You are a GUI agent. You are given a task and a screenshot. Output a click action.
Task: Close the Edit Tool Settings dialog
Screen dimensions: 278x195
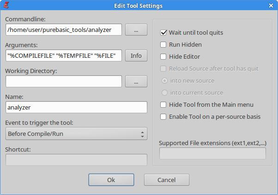(x=271, y=6)
